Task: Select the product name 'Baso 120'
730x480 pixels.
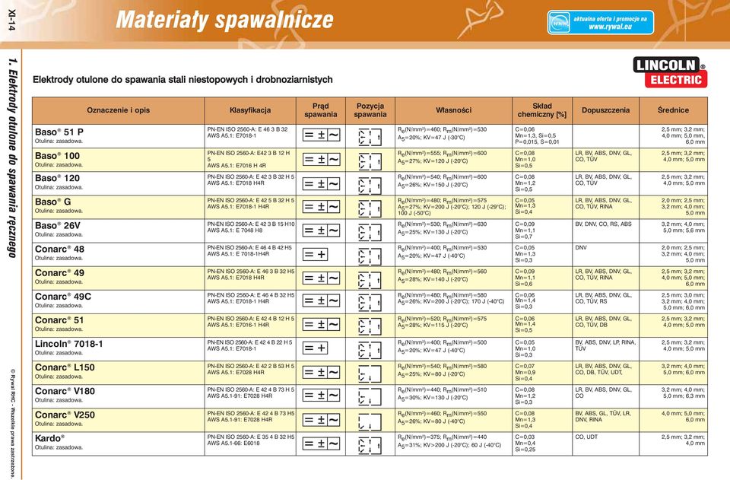Action: pos(57,178)
